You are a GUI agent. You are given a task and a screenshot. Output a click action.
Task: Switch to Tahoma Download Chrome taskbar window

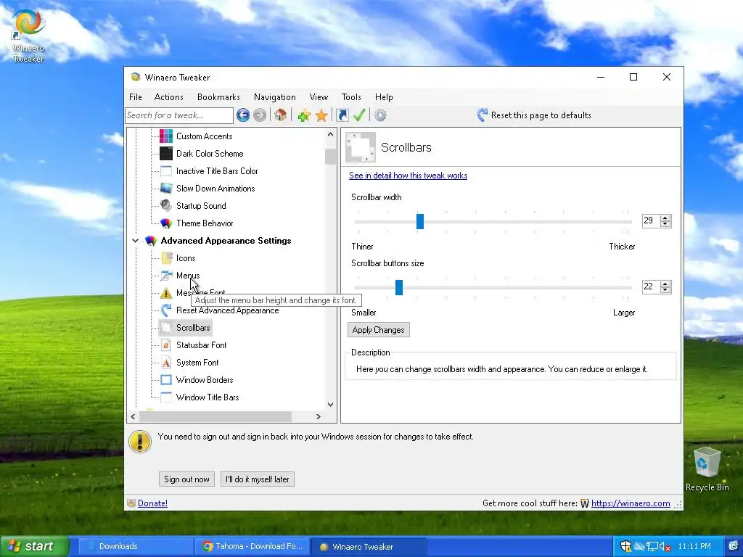pyautogui.click(x=252, y=547)
